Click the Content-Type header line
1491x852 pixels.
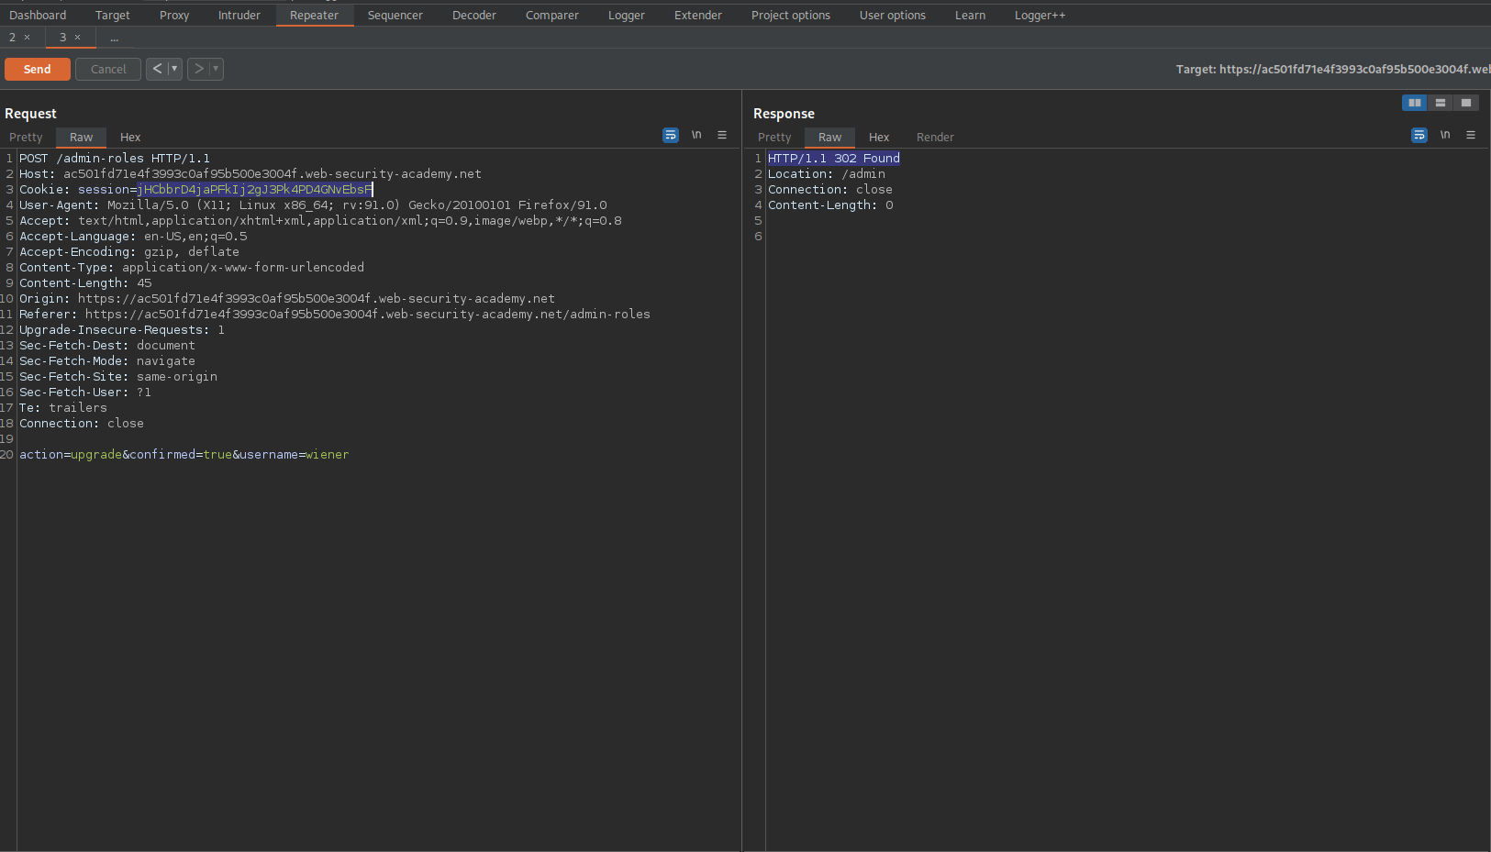coord(192,267)
